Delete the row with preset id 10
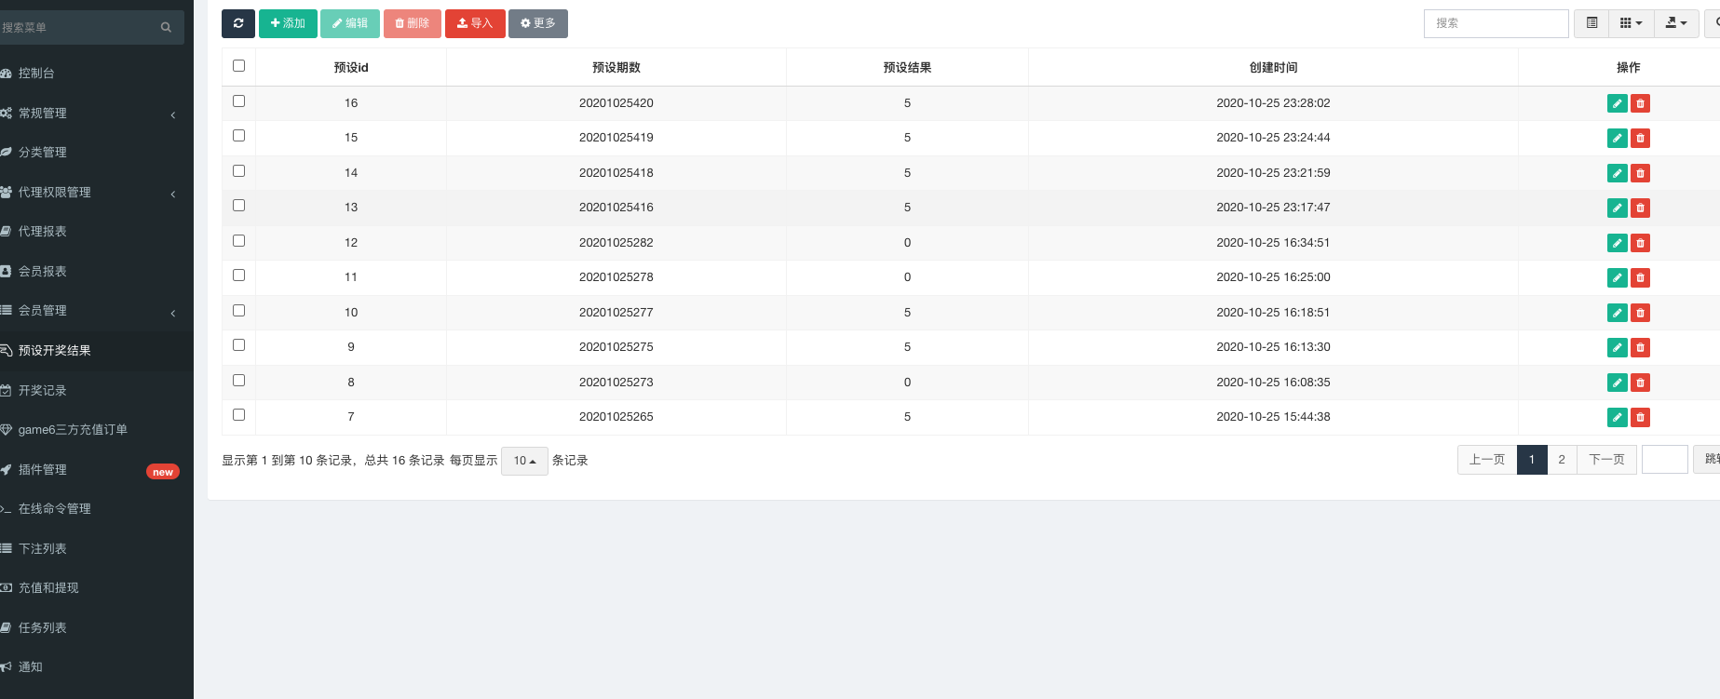The image size is (1720, 699). (x=1641, y=313)
